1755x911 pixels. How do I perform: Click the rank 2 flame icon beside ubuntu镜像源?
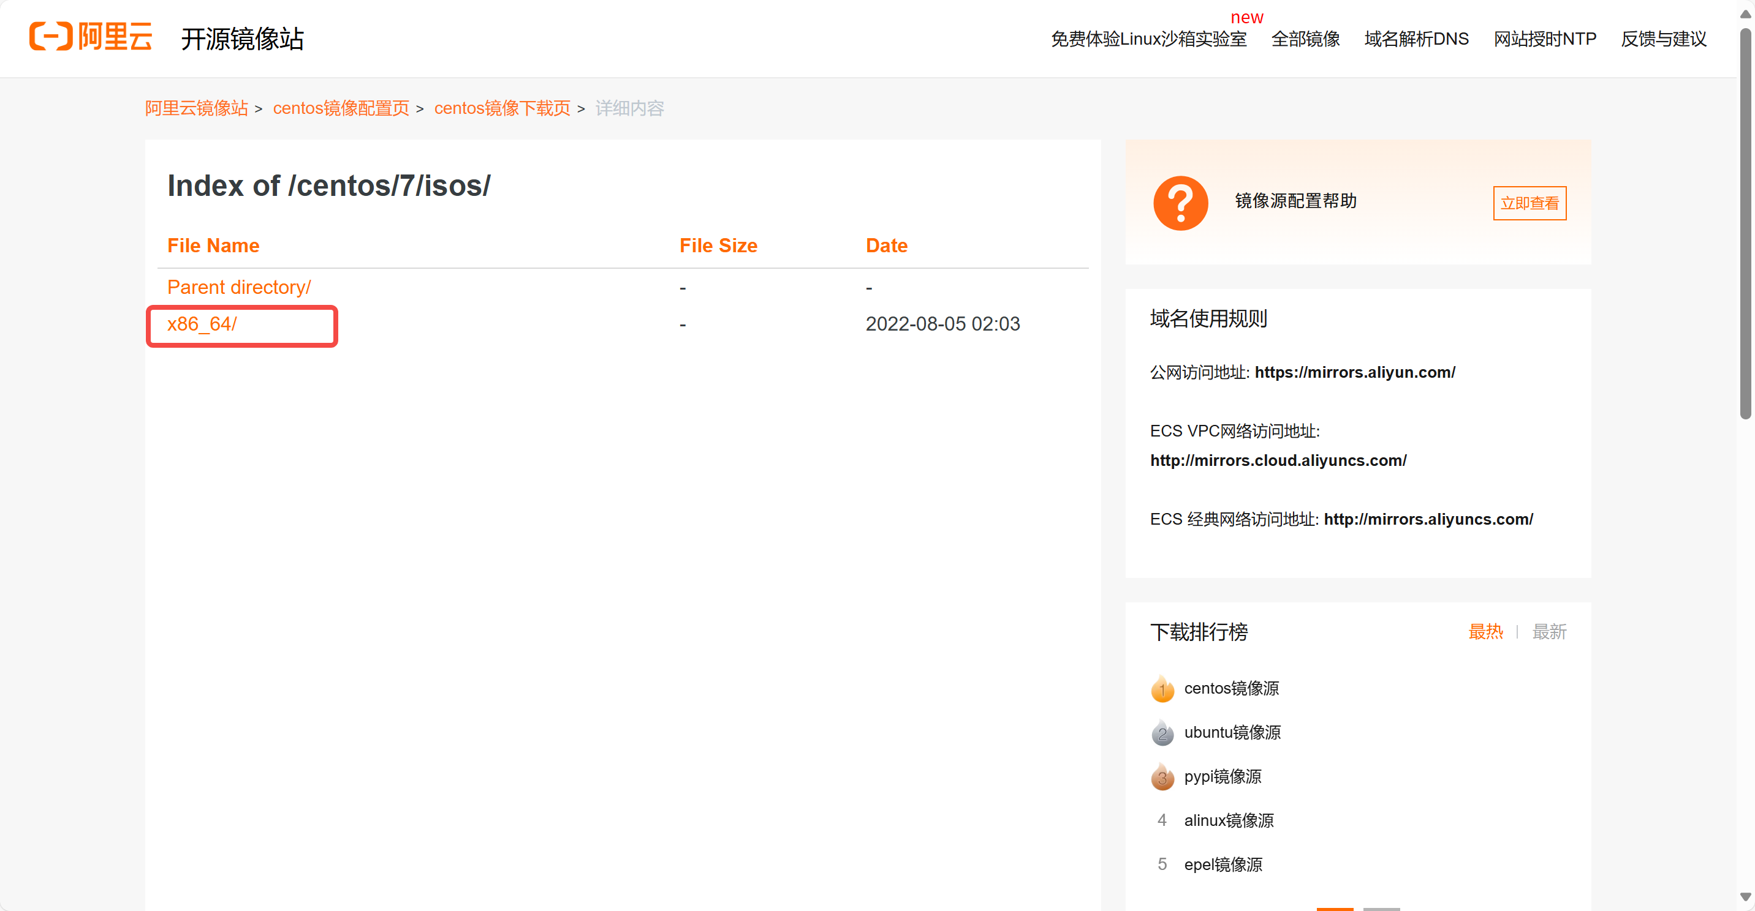[x=1162, y=733]
